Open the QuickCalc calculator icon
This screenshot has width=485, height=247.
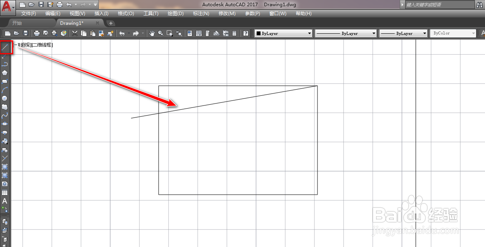click(234, 33)
